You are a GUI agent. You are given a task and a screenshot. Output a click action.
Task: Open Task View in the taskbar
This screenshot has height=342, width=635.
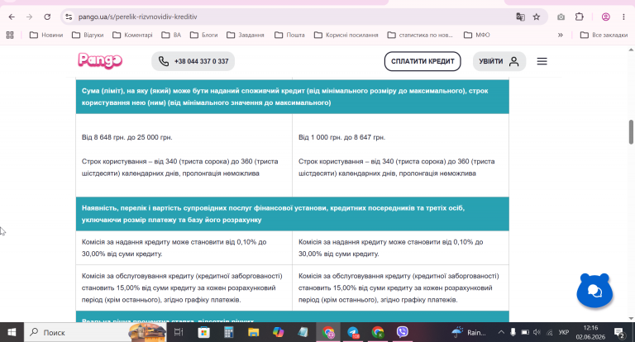179,332
